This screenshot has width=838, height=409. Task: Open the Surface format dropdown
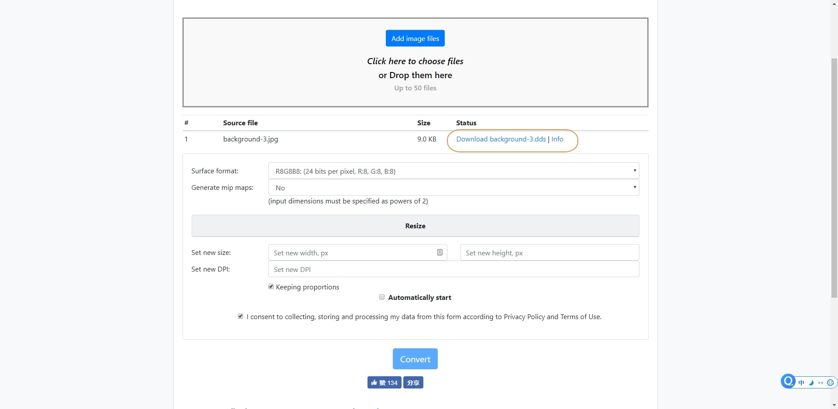[453, 171]
